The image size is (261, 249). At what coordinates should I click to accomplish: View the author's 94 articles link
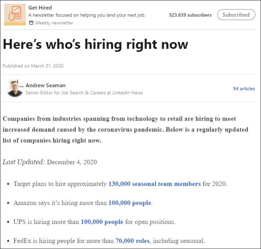pyautogui.click(x=244, y=89)
